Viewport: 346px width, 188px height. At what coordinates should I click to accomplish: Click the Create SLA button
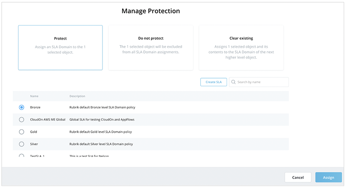(213, 82)
